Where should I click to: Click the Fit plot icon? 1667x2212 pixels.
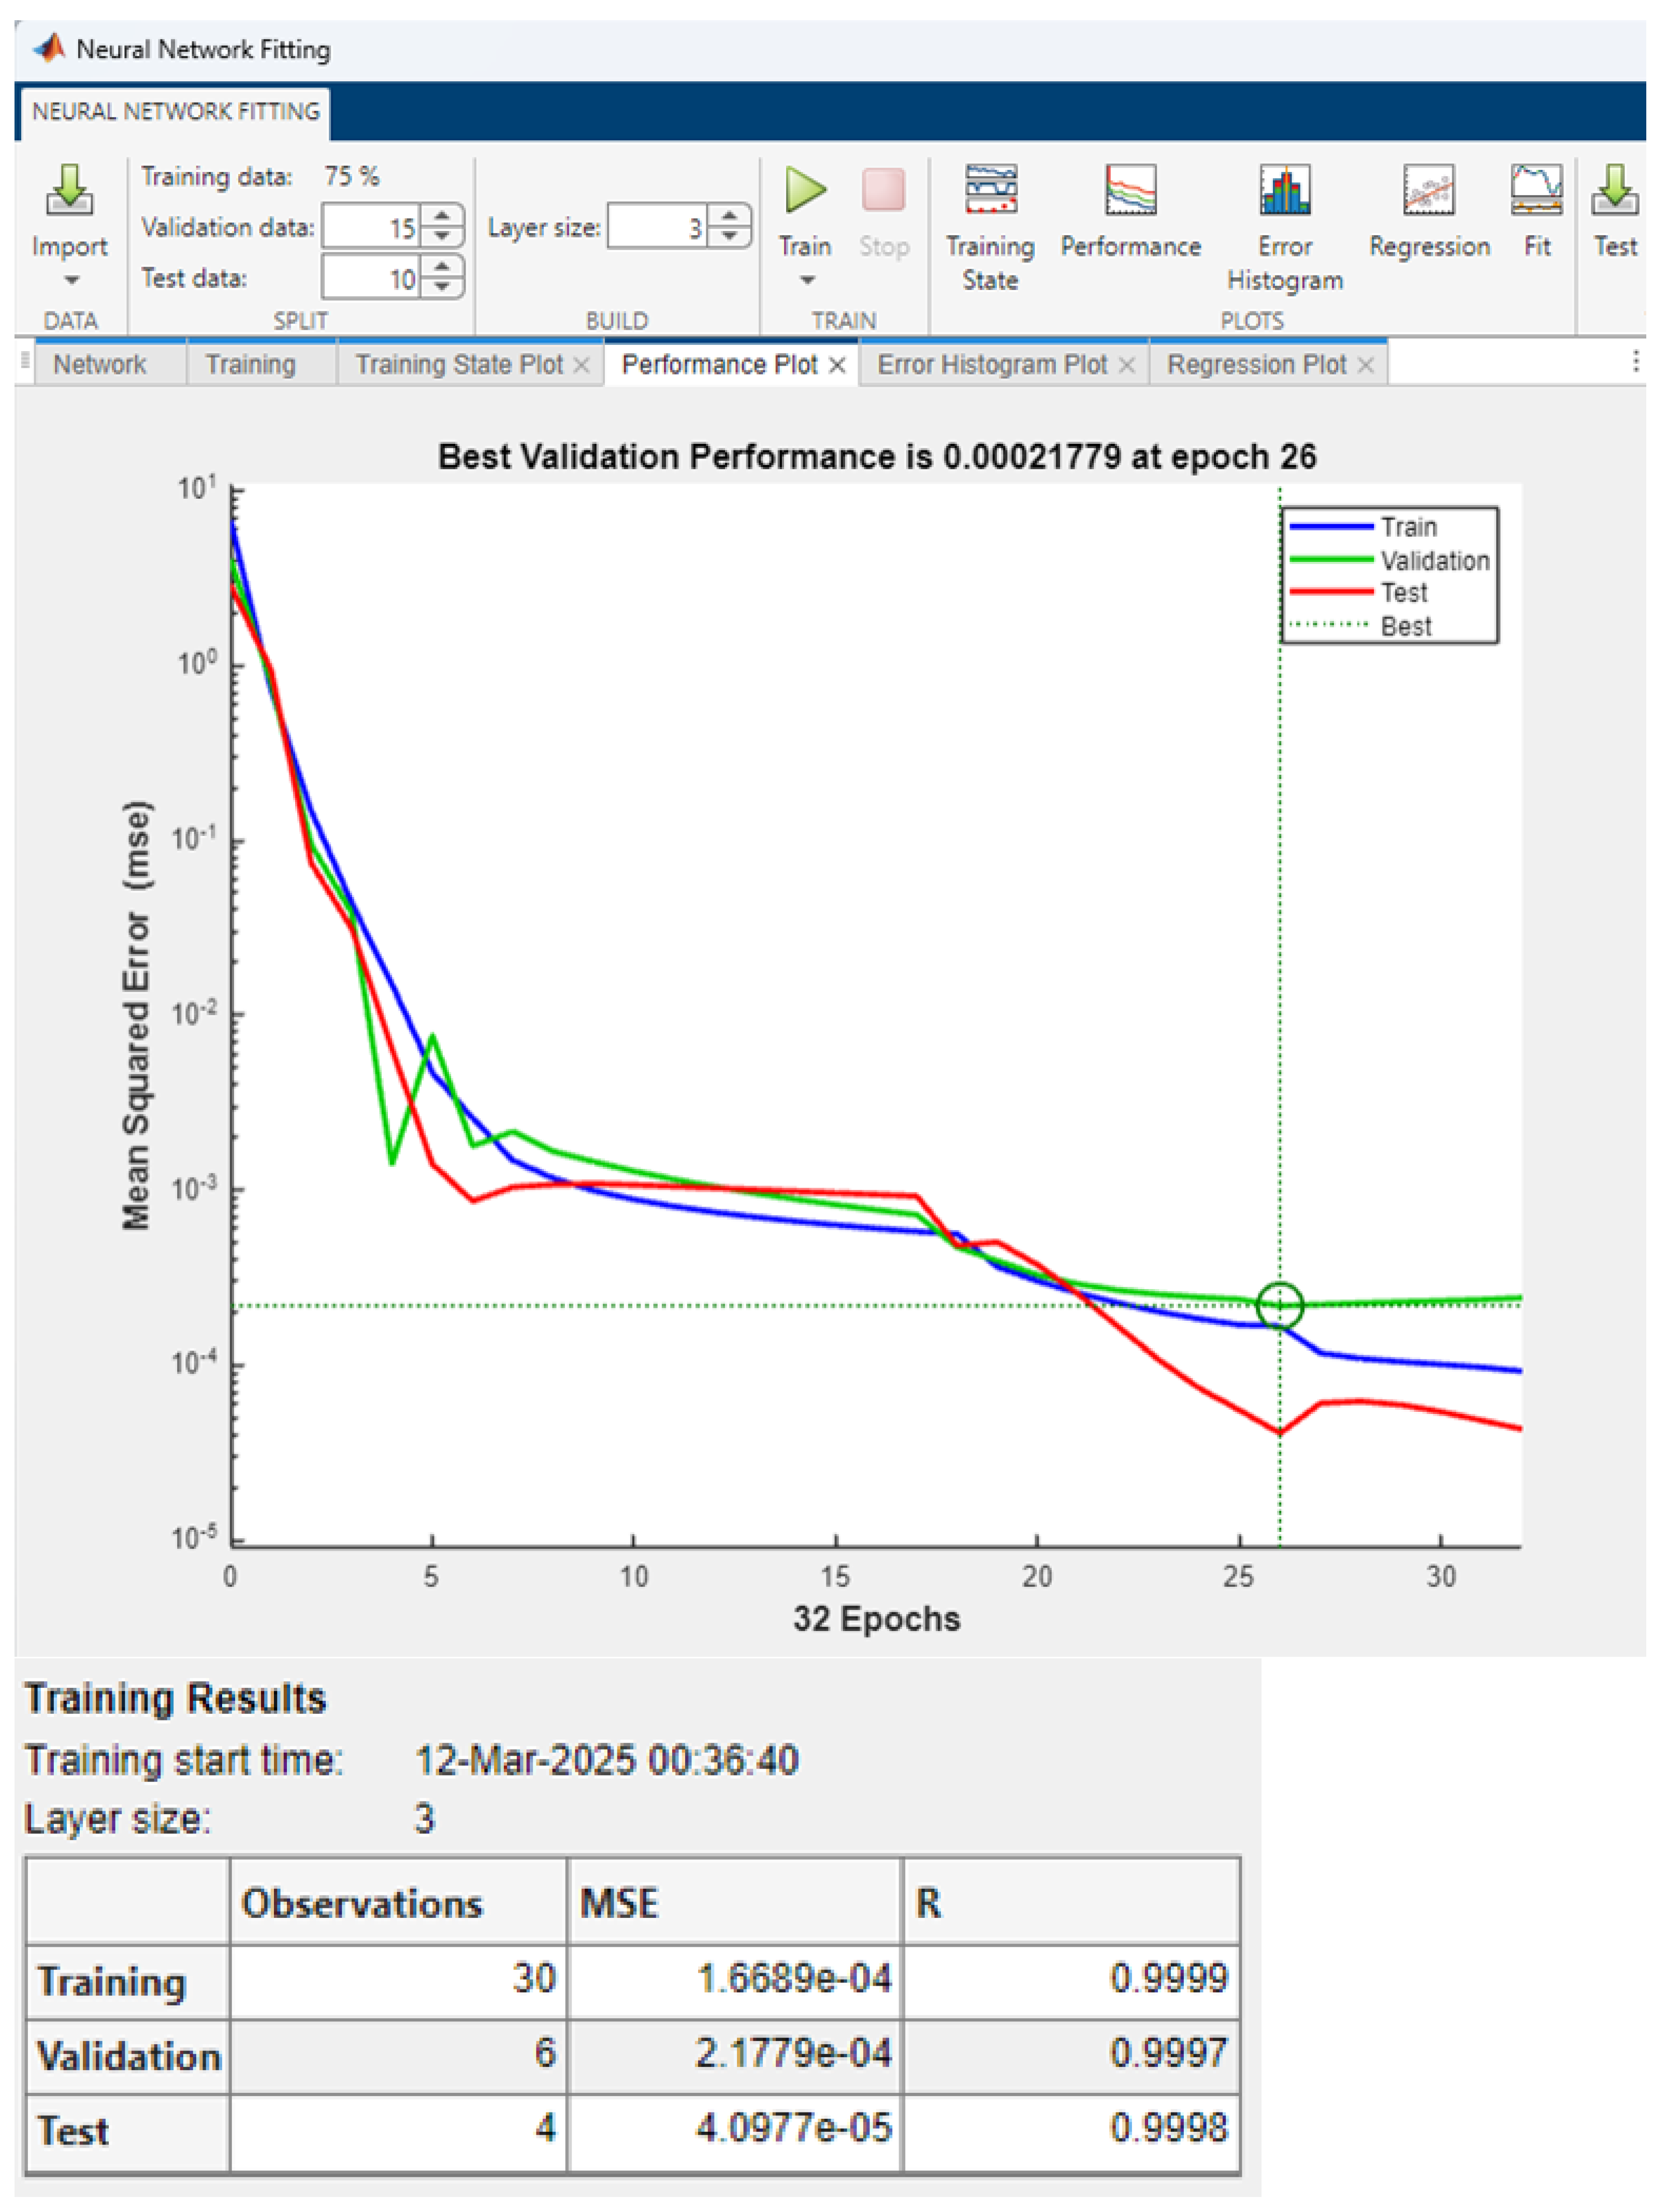[1536, 190]
